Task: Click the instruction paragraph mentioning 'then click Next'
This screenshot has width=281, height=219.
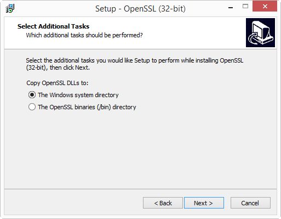Action: (135, 64)
